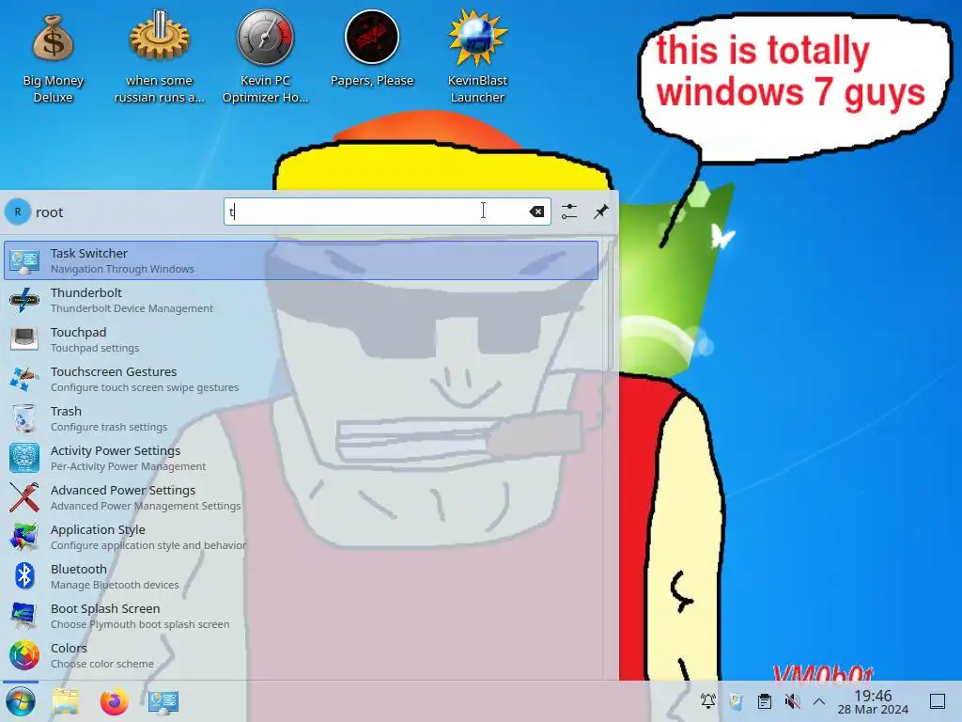Open the clipboard tray icon
The width and height of the screenshot is (962, 722).
[765, 701]
